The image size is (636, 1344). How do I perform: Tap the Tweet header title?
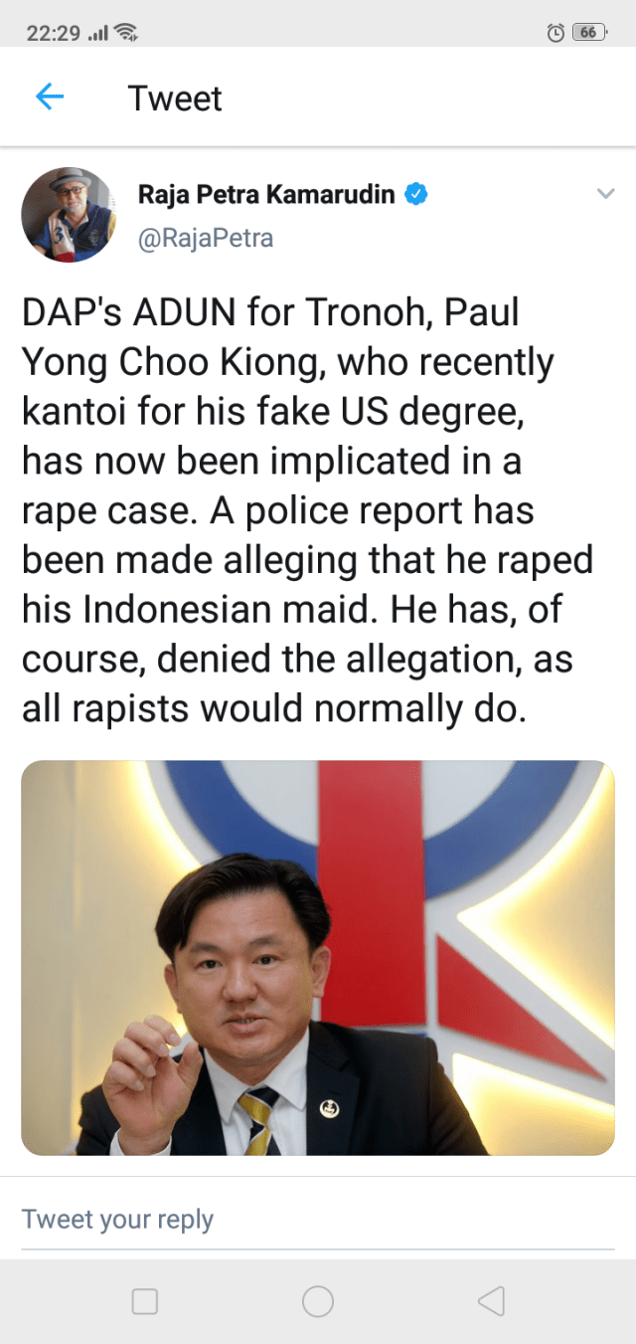point(175,98)
